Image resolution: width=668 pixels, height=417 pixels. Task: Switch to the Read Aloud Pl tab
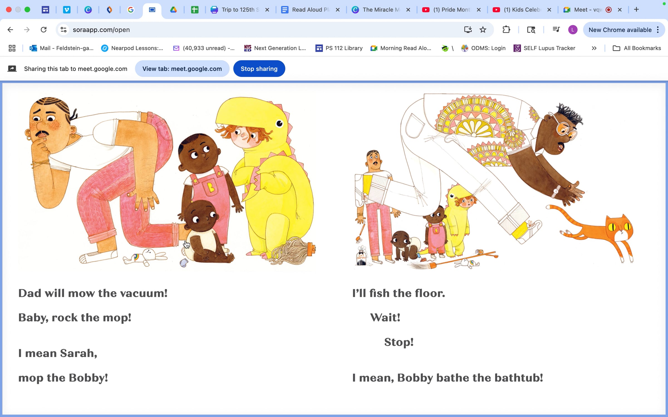(x=306, y=10)
